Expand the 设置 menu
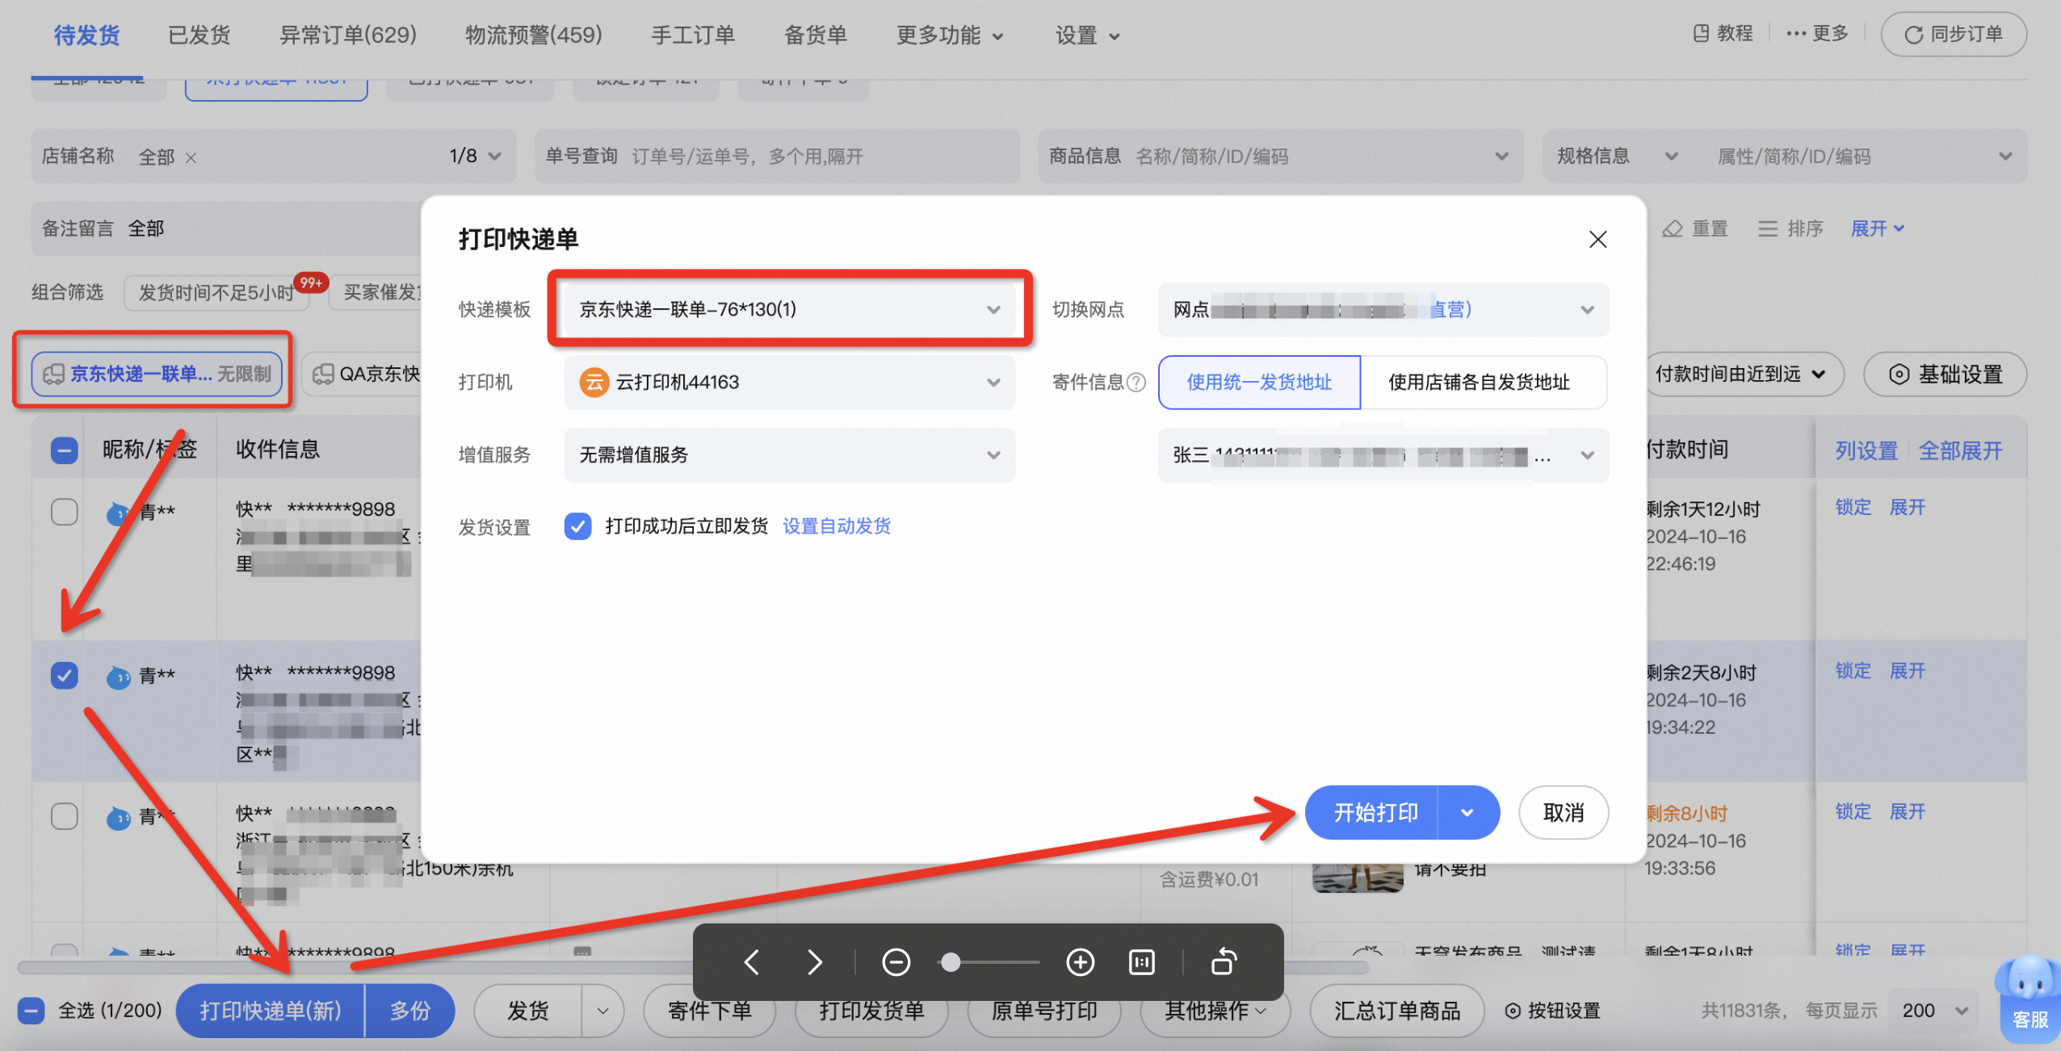 tap(1087, 35)
